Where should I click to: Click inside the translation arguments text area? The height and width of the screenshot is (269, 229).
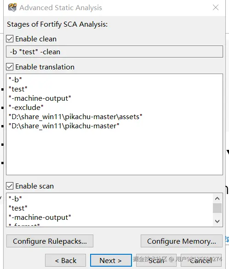[x=114, y=124]
